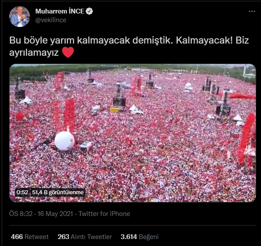
Task: Click the red heart emoji in the tweet
Action: (x=68, y=52)
